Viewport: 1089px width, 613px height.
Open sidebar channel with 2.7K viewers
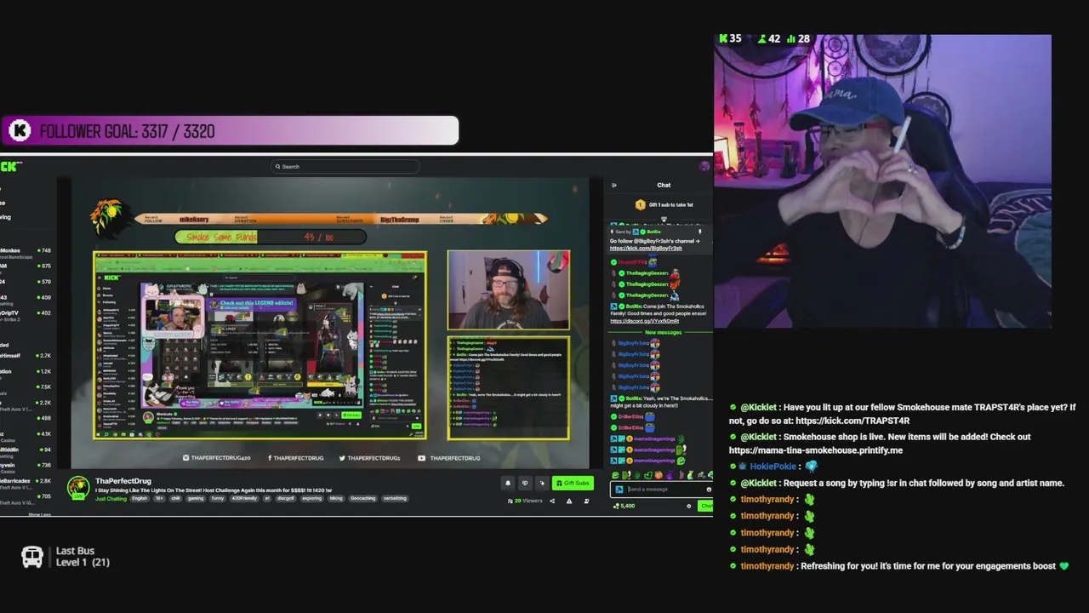pos(26,355)
